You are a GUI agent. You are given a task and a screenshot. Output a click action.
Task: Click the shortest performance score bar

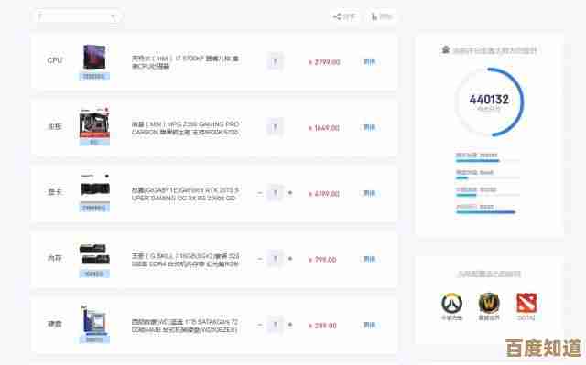click(x=461, y=178)
